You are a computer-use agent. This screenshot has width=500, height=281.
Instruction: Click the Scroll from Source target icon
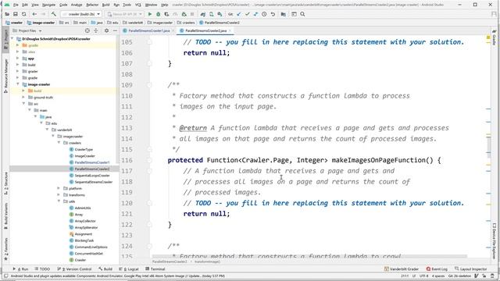click(87, 30)
